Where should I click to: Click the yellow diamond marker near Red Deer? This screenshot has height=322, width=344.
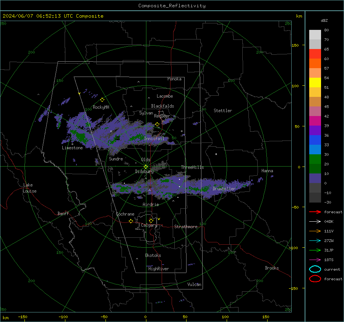[157, 124]
